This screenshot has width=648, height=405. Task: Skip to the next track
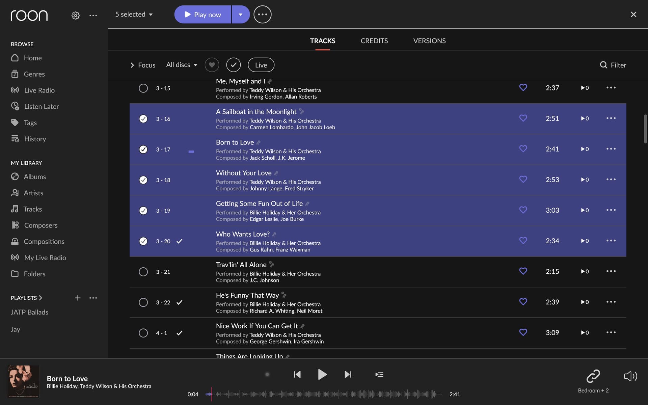348,374
